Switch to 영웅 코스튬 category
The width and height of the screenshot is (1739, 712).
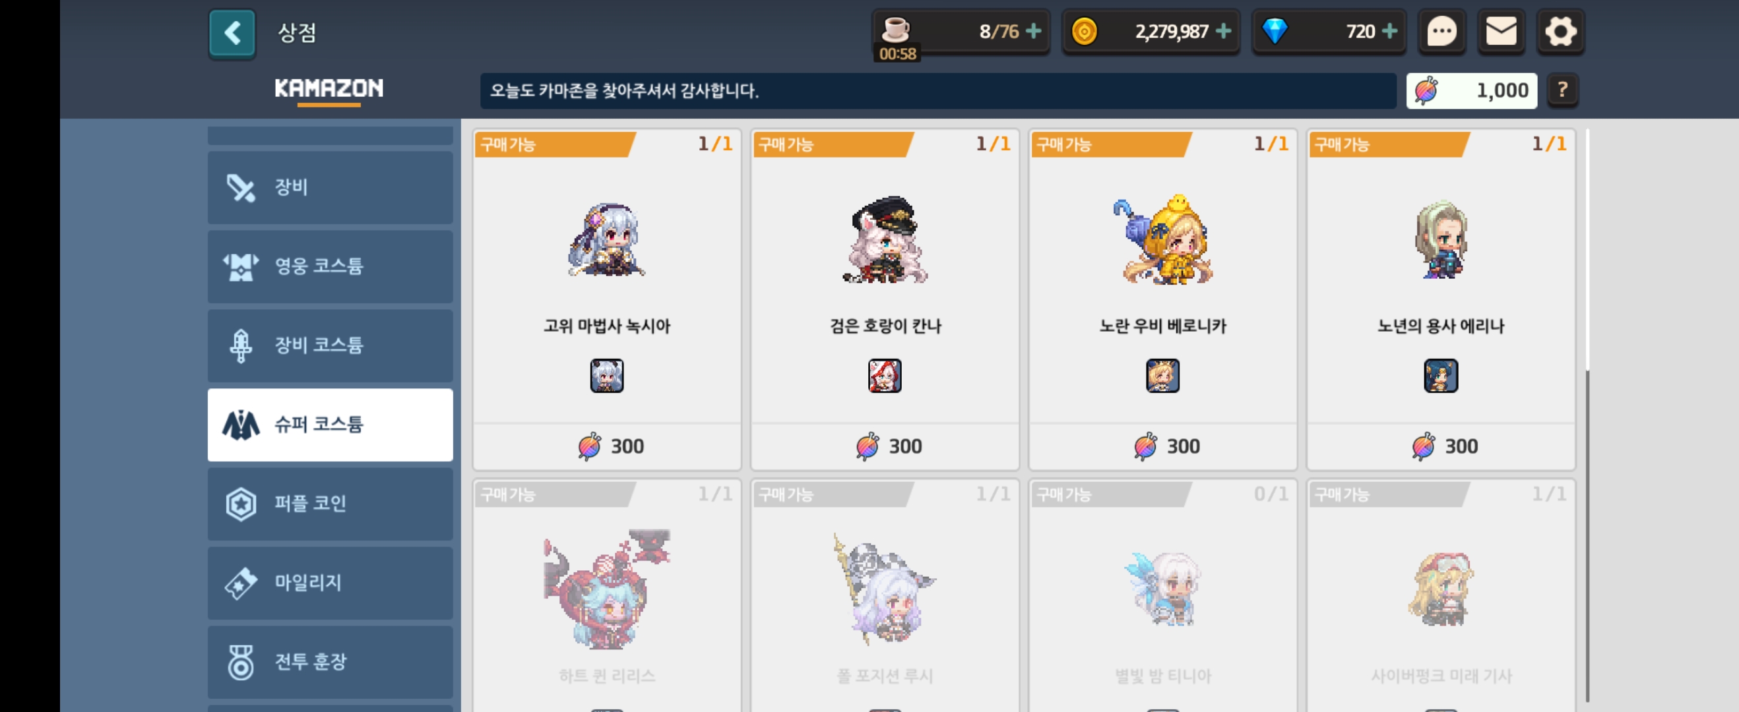point(330,266)
